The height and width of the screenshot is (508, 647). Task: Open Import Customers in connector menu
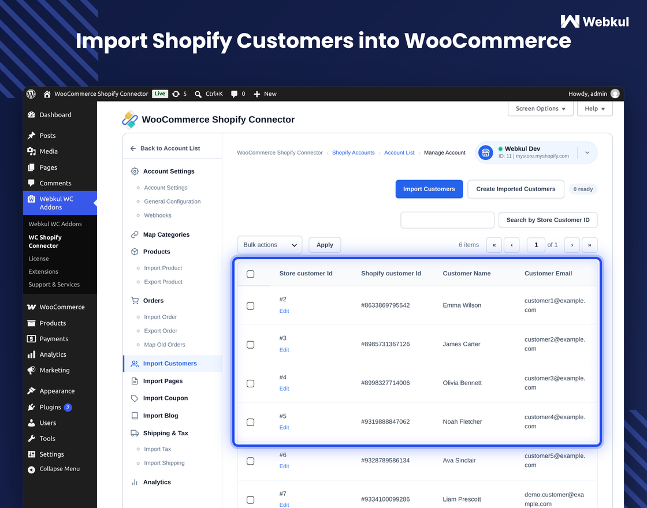point(173,363)
